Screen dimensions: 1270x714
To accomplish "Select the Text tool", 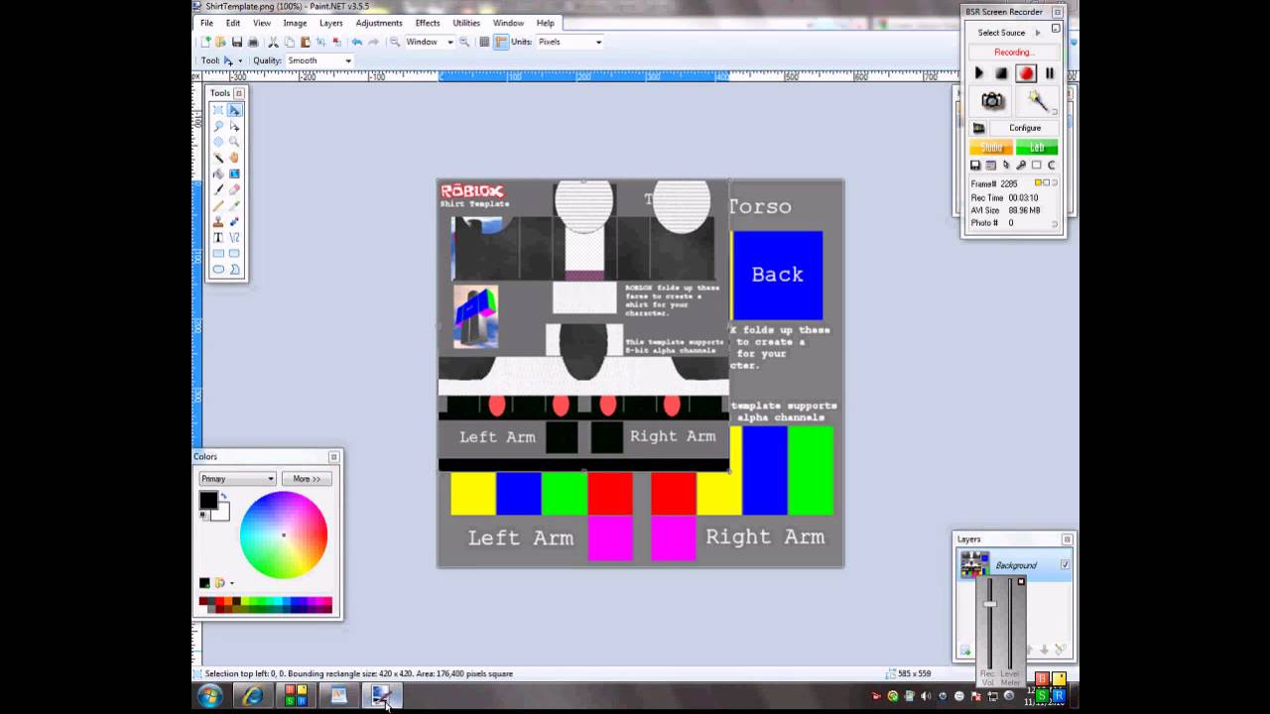I will [218, 237].
